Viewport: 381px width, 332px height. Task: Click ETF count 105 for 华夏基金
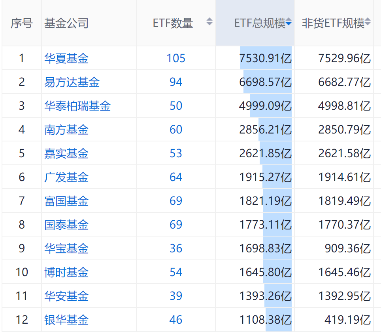coord(176,59)
